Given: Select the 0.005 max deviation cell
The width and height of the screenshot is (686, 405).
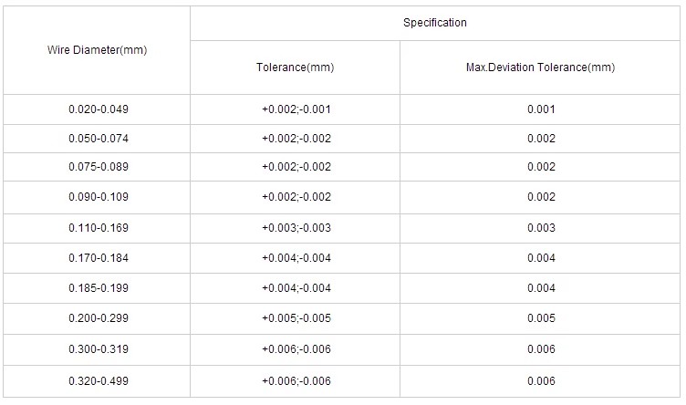Looking at the screenshot, I should 540,318.
